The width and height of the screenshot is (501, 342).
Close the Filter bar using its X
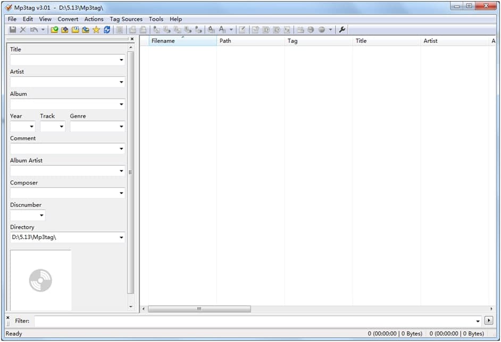(x=8, y=318)
